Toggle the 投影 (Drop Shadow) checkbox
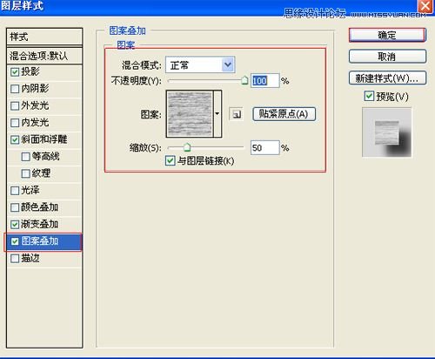The width and height of the screenshot is (435, 359). tap(15, 71)
